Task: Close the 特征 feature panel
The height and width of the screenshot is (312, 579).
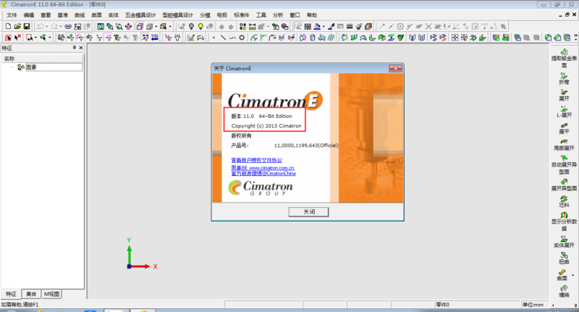Action: click(80, 48)
